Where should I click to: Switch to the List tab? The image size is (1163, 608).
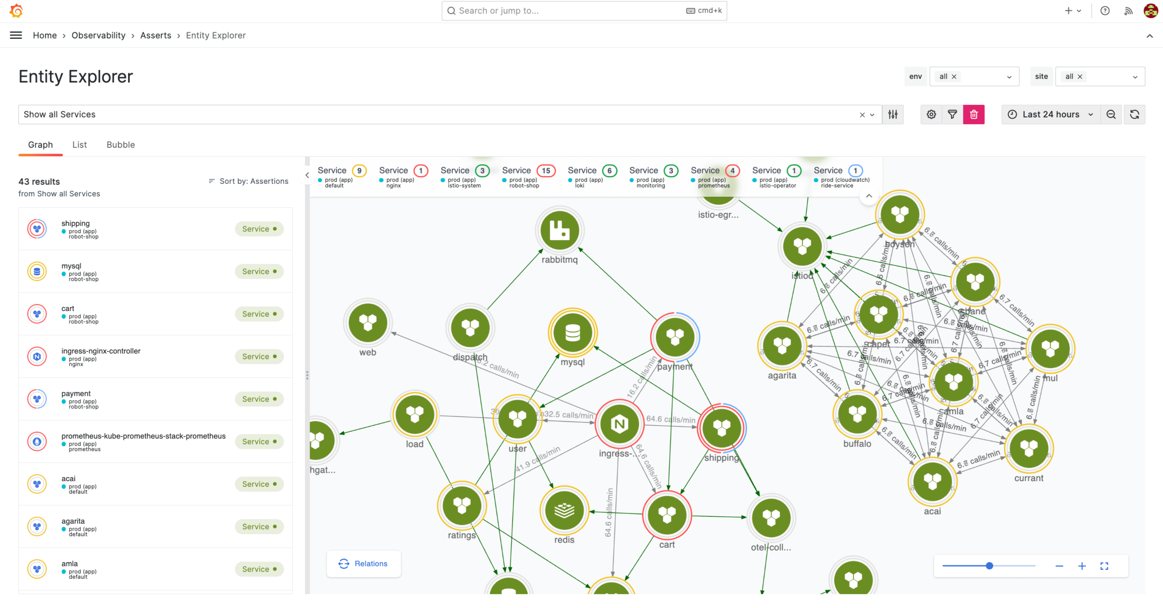[x=79, y=145]
